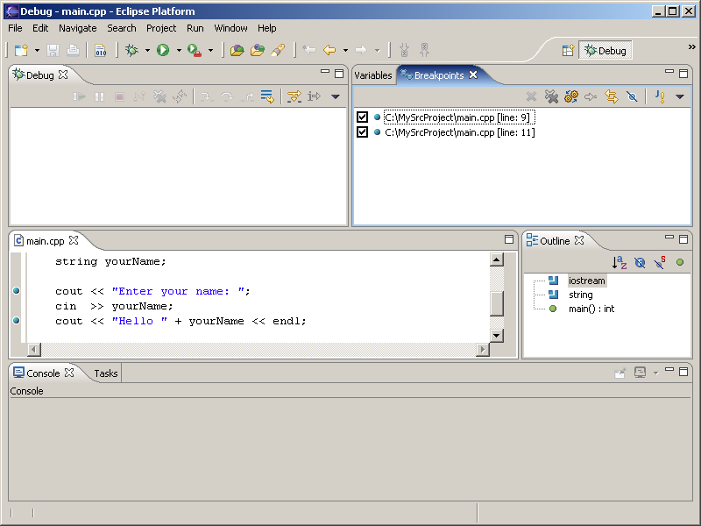This screenshot has height=526, width=701.
Task: Click the Go to File for Breakpoint icon
Action: [x=591, y=96]
